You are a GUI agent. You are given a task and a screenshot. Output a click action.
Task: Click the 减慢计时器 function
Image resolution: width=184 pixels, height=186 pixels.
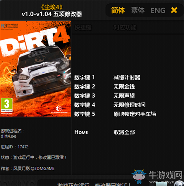(127, 78)
